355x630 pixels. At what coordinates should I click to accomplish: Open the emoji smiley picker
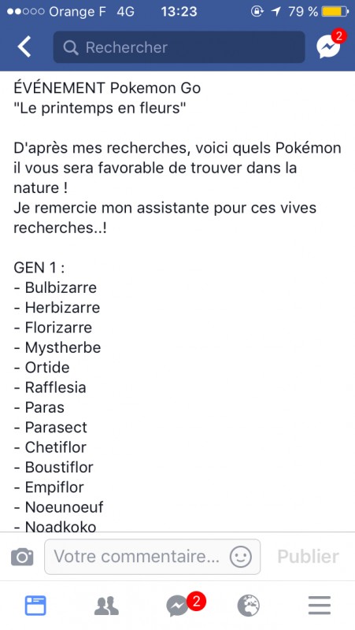pyautogui.click(x=241, y=557)
